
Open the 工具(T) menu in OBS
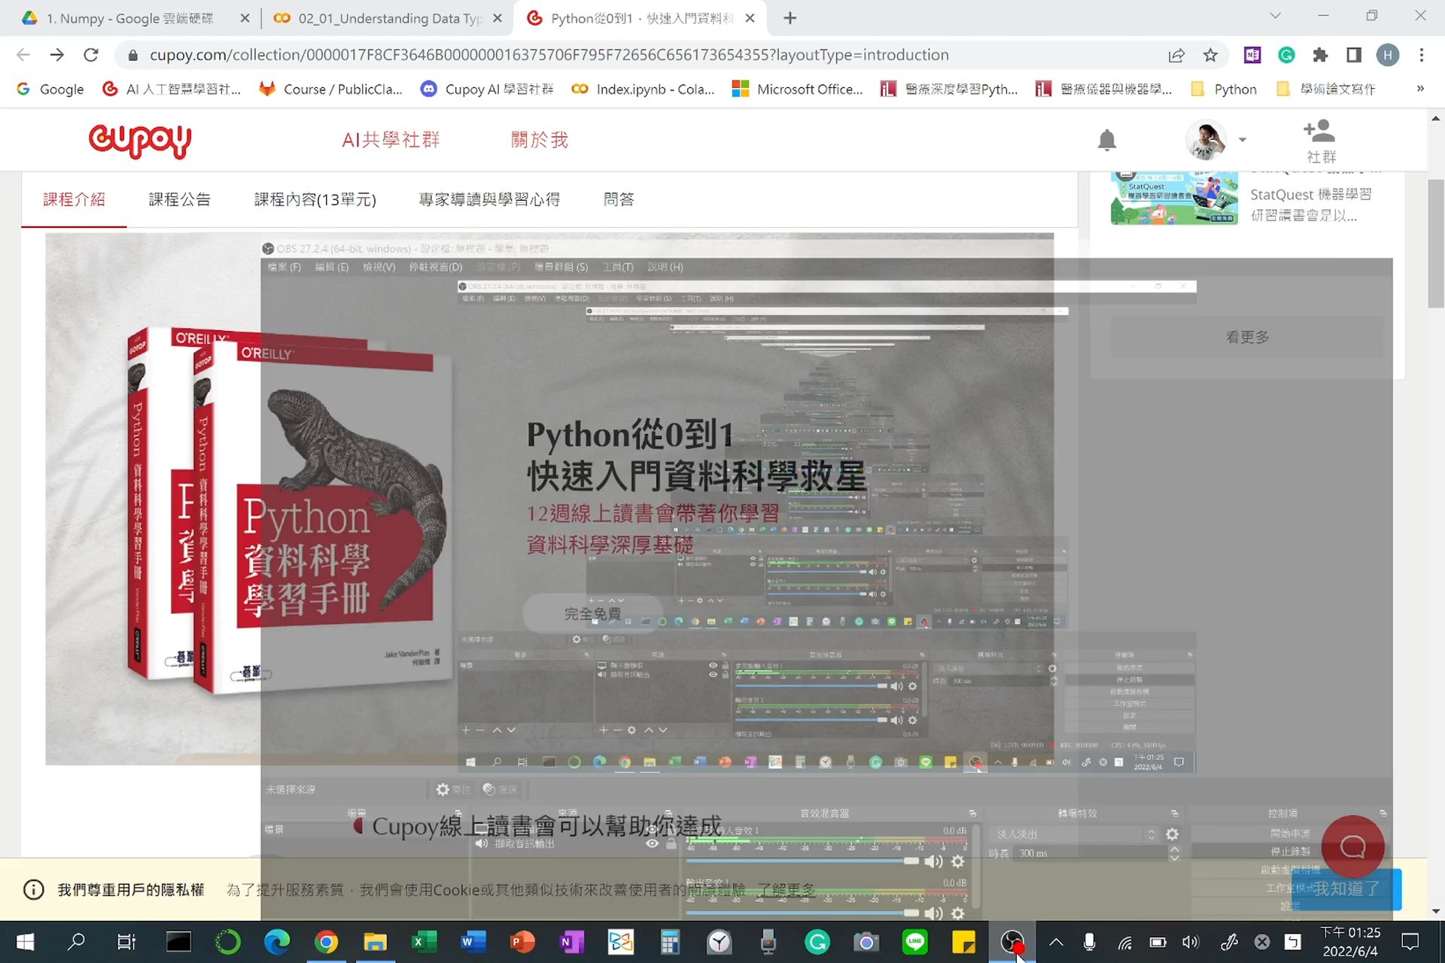point(618,266)
